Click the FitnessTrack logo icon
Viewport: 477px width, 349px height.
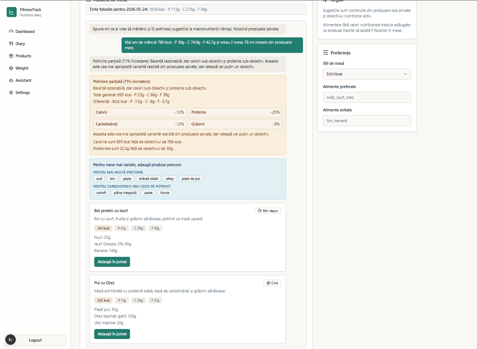click(x=12, y=12)
